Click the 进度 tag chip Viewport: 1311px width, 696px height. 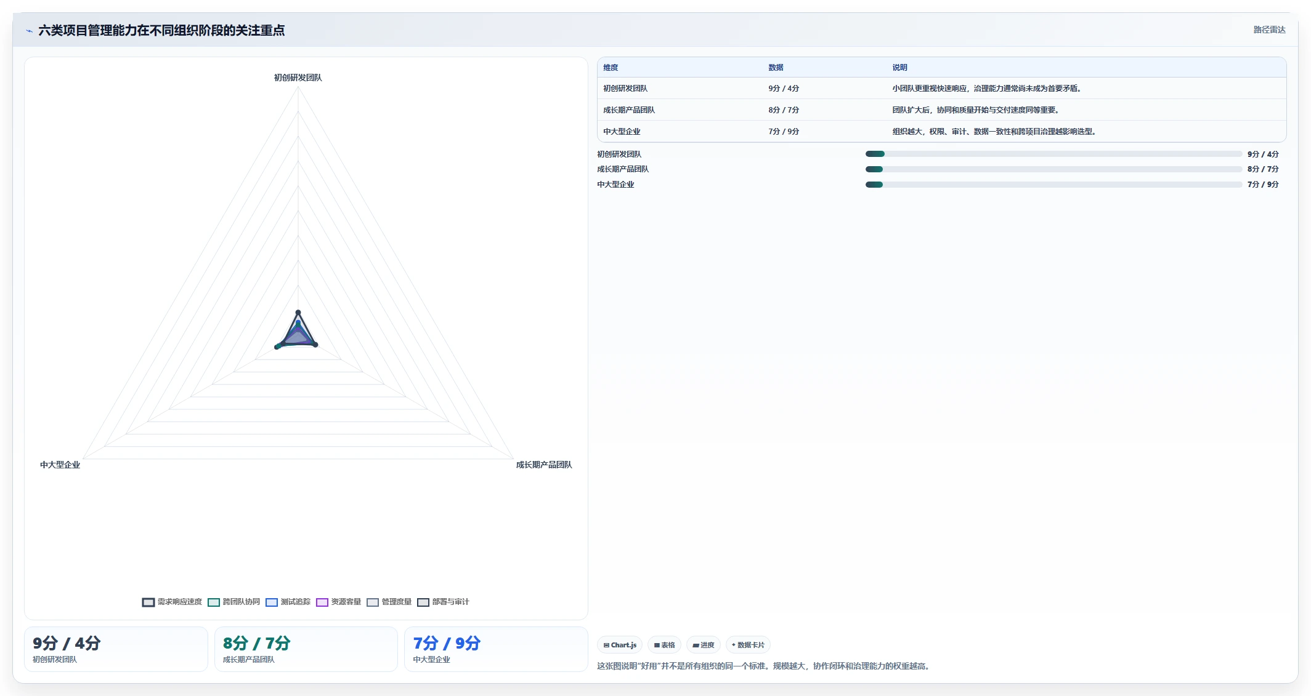point(703,645)
